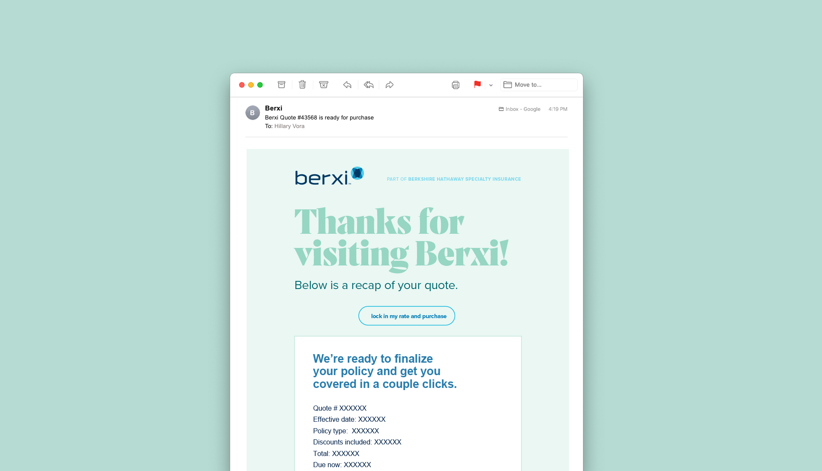The width and height of the screenshot is (822, 471).
Task: Close the mail window with red button
Action: [x=242, y=85]
